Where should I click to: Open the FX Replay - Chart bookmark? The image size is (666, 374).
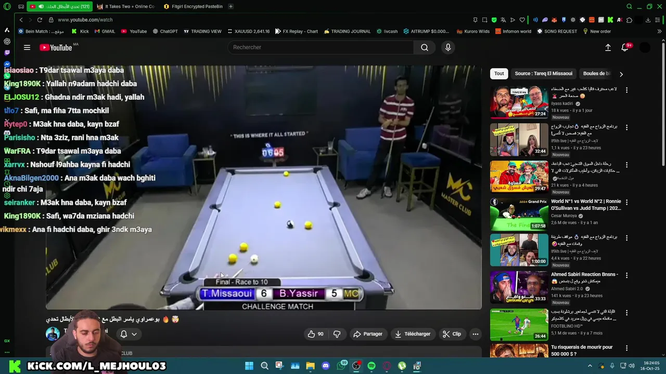coord(296,31)
